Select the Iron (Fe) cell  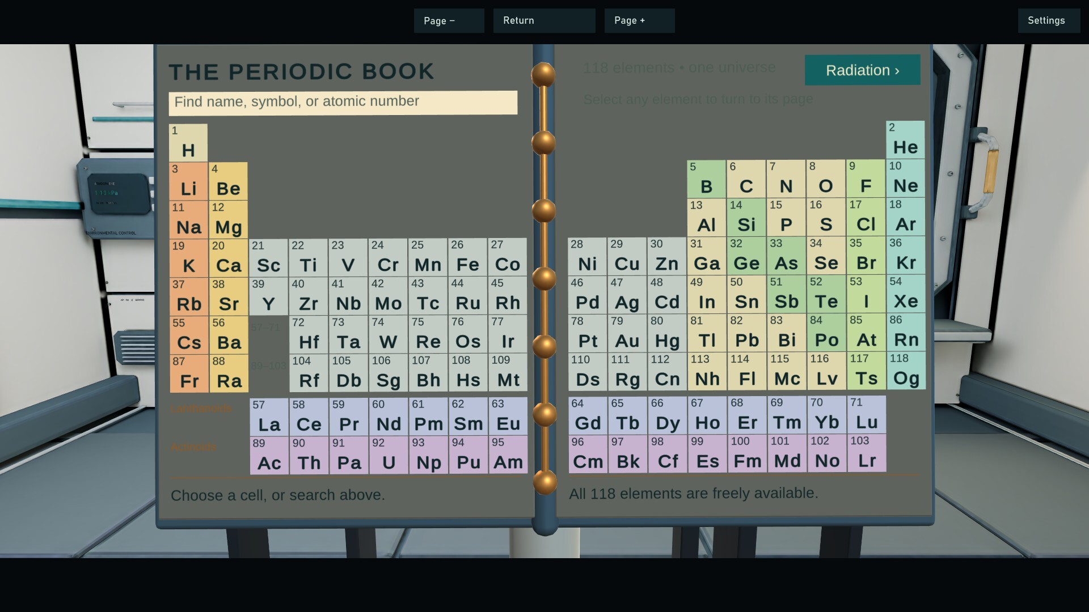468,257
